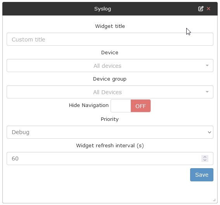Image resolution: width=220 pixels, height=205 pixels.
Task: Close the Syslog widget with red X
Action: pos(208,9)
